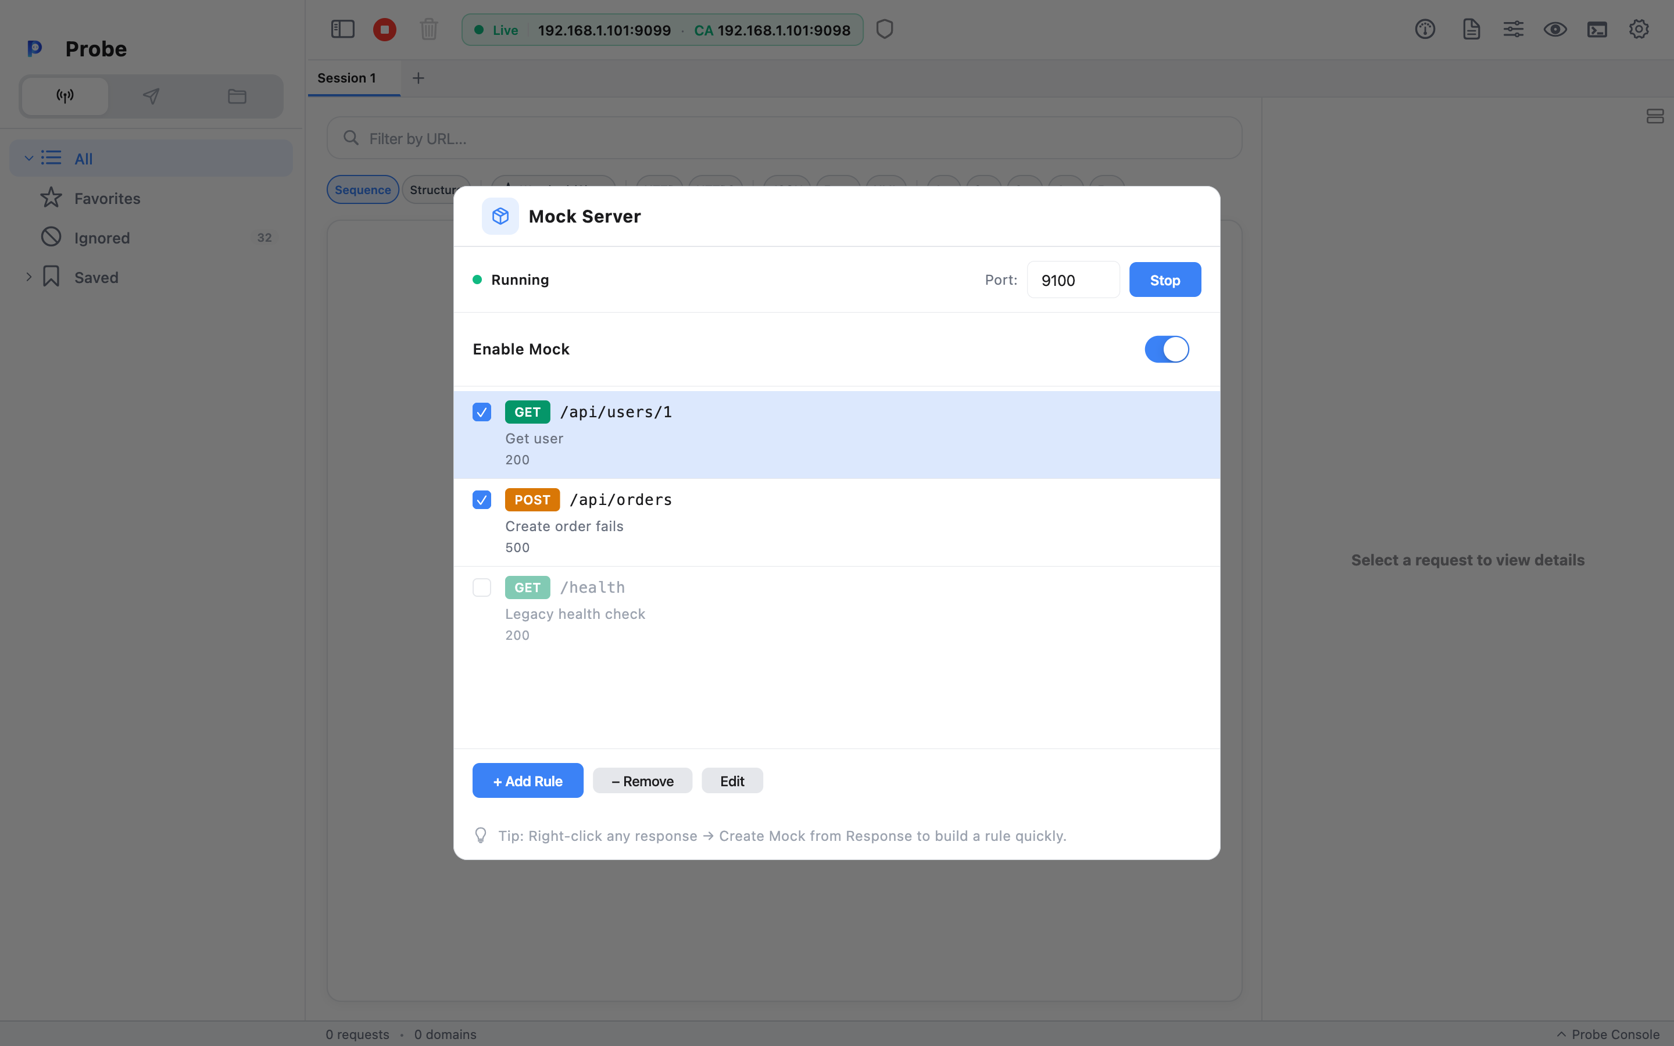Viewport: 1674px width, 1046px height.
Task: Select Saved in the sidebar
Action: click(x=151, y=277)
